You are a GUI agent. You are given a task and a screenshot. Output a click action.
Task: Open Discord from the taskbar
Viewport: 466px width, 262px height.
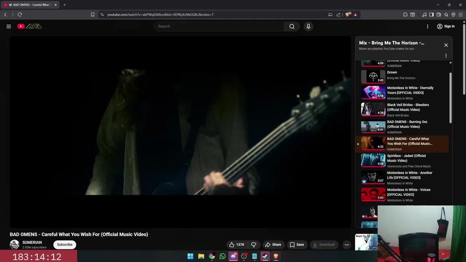(233, 256)
